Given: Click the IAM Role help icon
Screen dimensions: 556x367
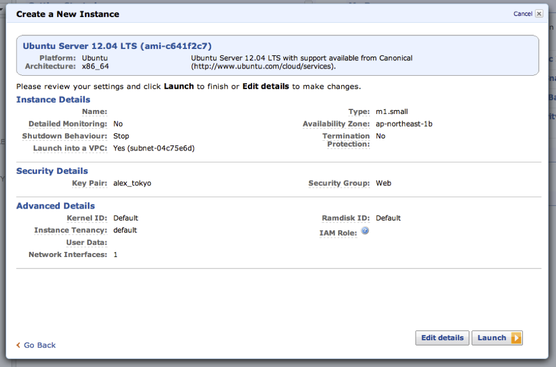Looking at the screenshot, I should (365, 231).
